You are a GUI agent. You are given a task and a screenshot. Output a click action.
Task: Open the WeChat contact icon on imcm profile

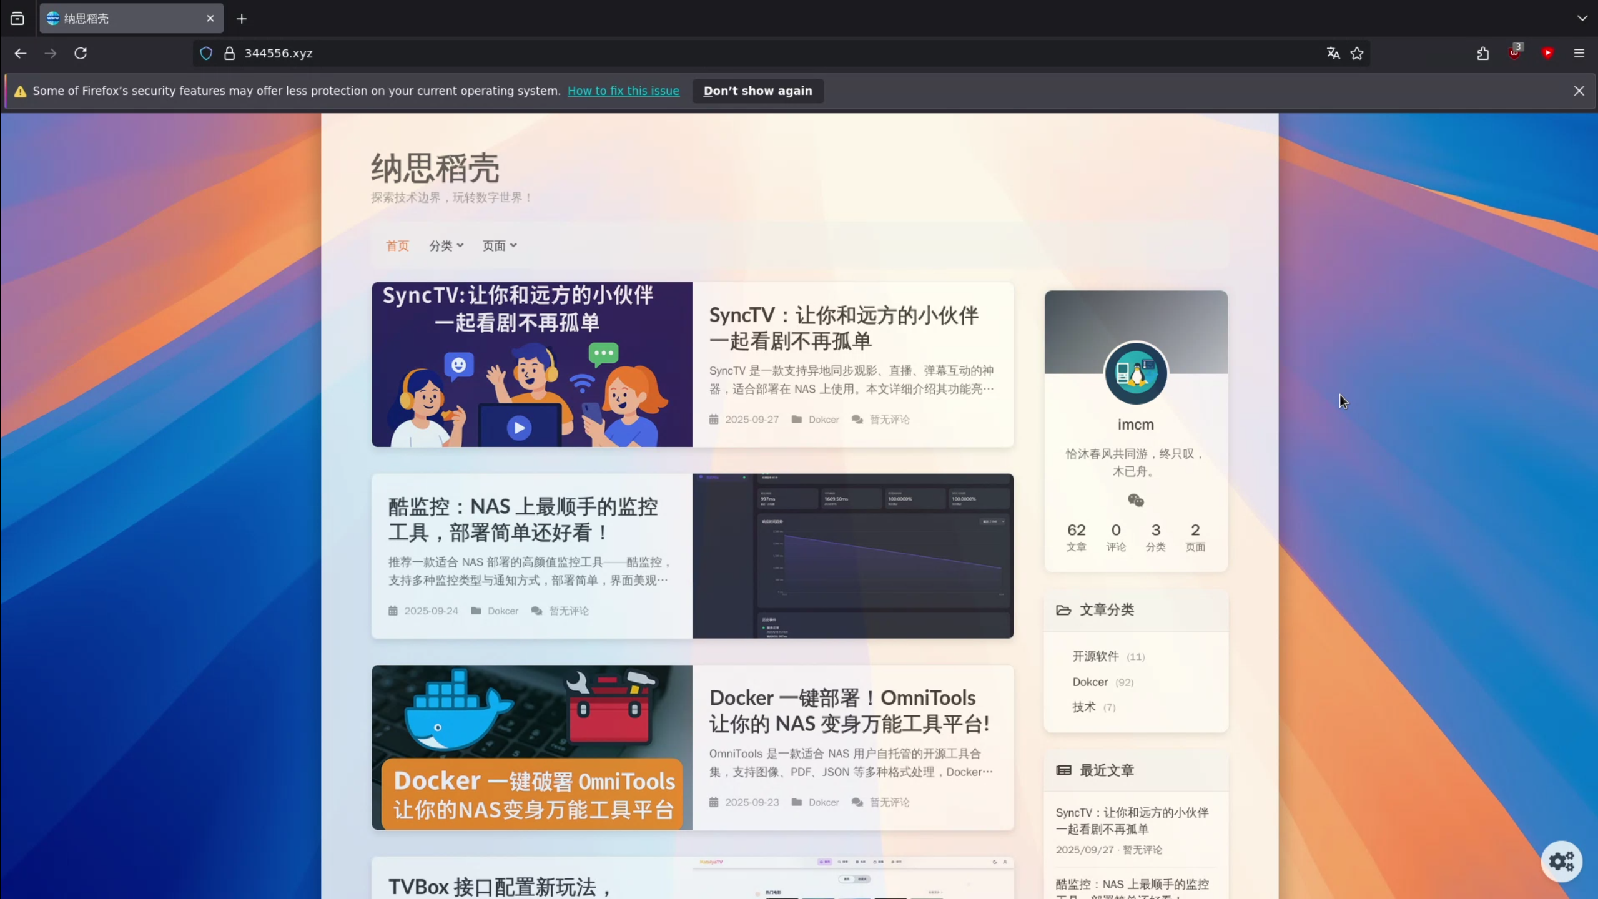point(1135,500)
